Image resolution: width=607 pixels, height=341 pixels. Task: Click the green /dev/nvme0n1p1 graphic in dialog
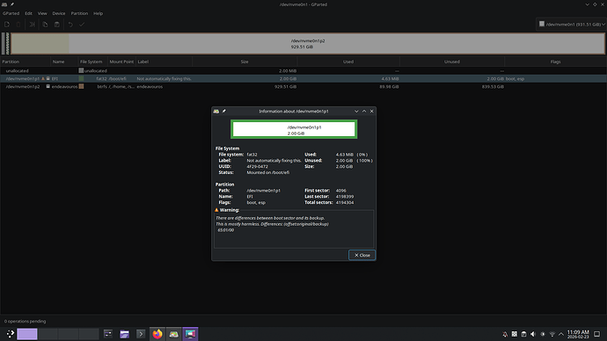[294, 129]
